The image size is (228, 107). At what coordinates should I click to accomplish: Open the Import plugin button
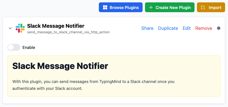point(211,7)
